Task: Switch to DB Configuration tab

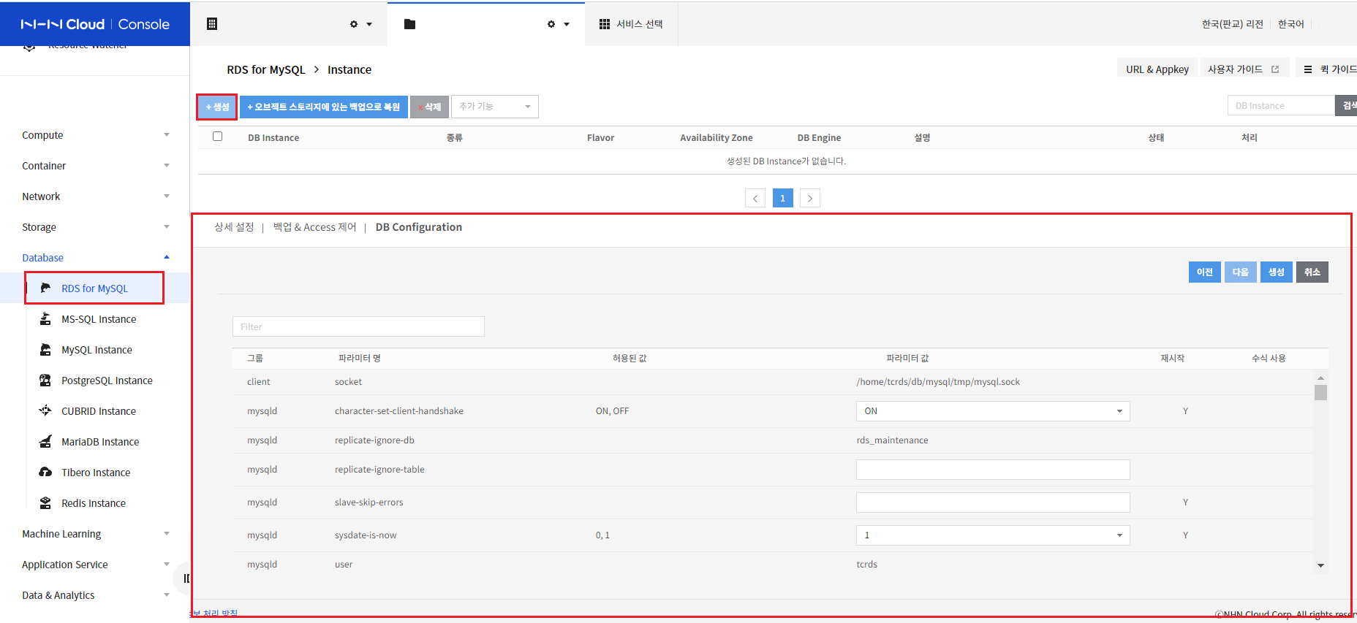Action: [x=419, y=227]
